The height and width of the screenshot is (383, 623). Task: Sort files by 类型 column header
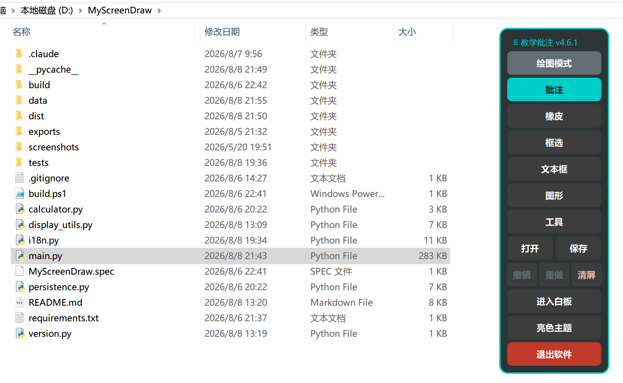[x=319, y=32]
